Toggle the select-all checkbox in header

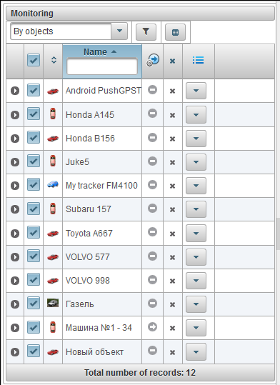point(34,60)
